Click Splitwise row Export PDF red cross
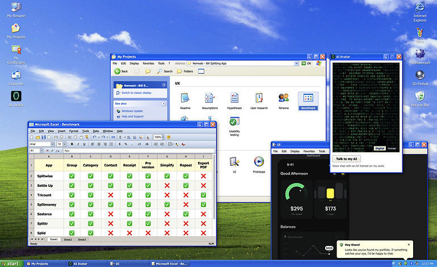The height and width of the screenshot is (267, 437). click(x=203, y=176)
